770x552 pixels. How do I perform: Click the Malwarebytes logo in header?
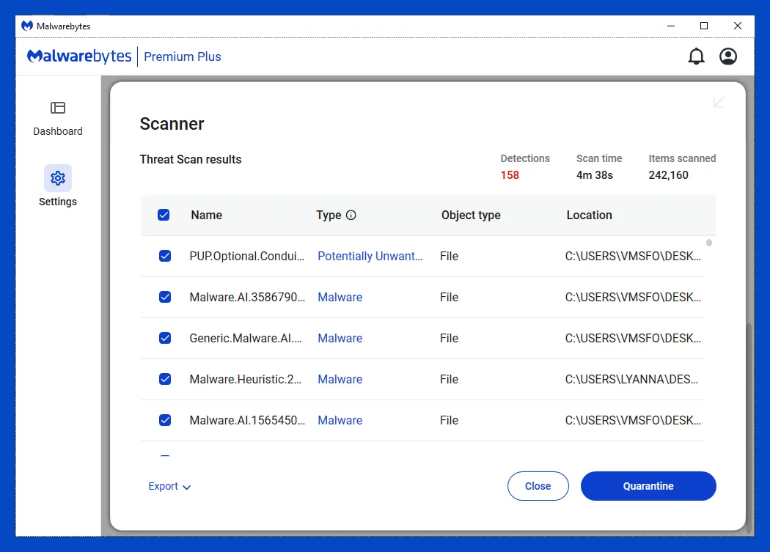(x=79, y=56)
